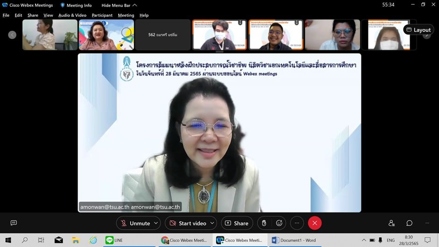Screen dimensions: 439x247
Task: Click the Share content button
Action: pyautogui.click(x=237, y=223)
